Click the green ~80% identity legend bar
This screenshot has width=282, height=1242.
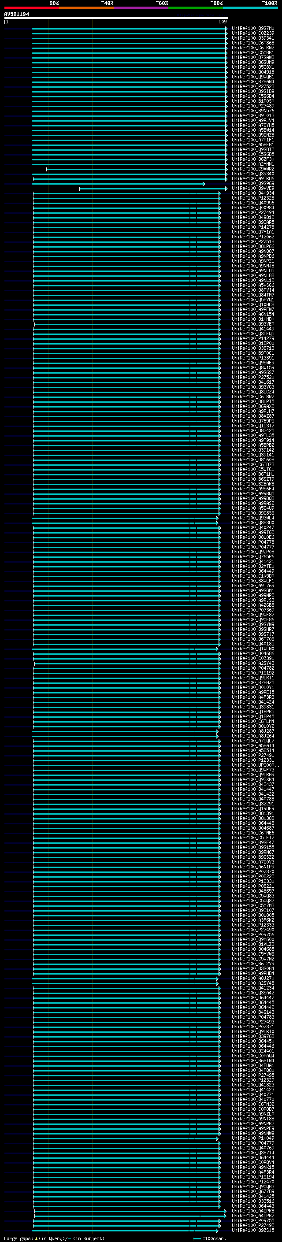(196, 8)
